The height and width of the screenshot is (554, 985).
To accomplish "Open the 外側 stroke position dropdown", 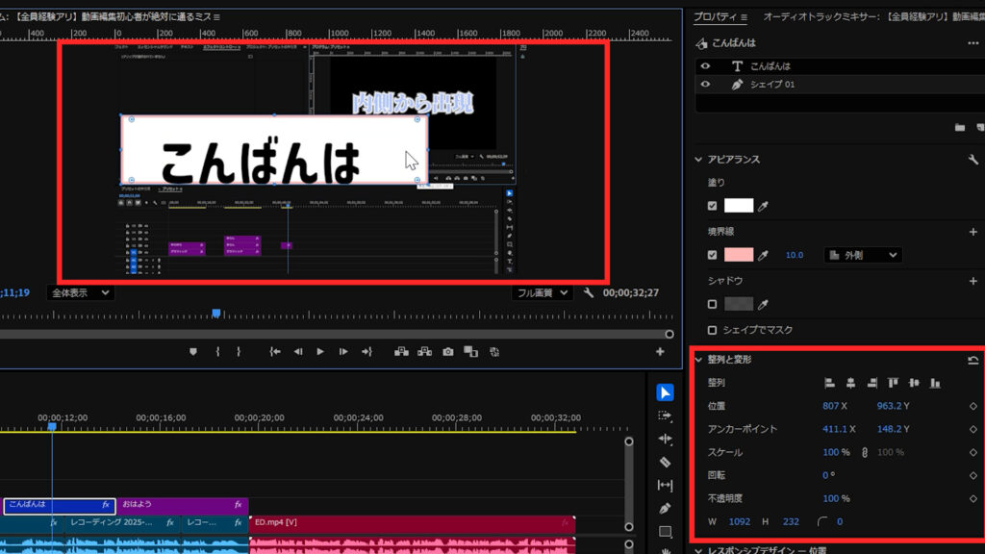I will (863, 255).
